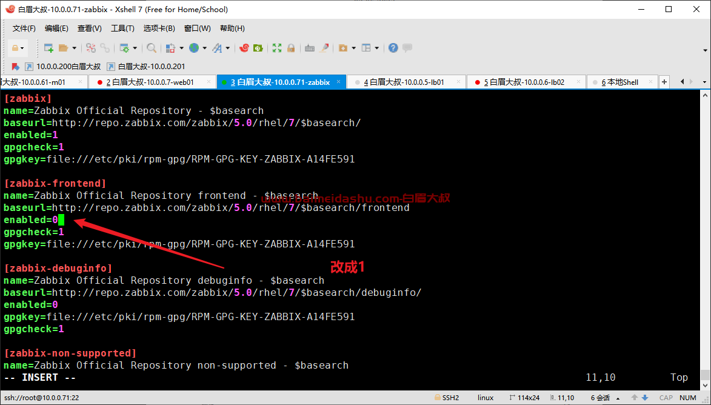
Task: Open Help with the question mark icon
Action: [x=393, y=48]
